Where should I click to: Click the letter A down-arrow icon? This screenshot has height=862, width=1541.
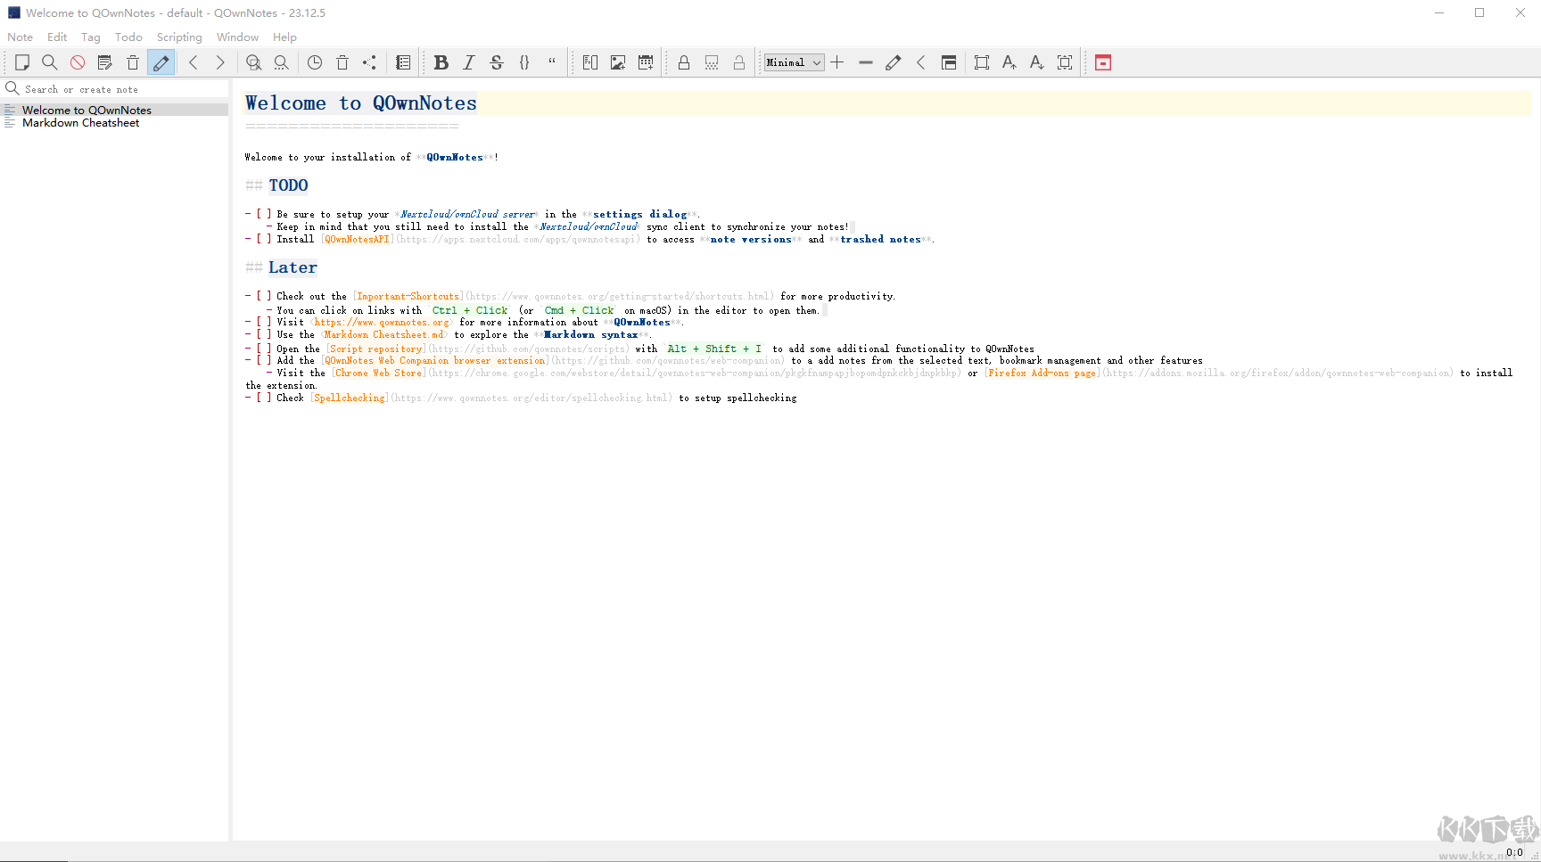(x=1037, y=62)
